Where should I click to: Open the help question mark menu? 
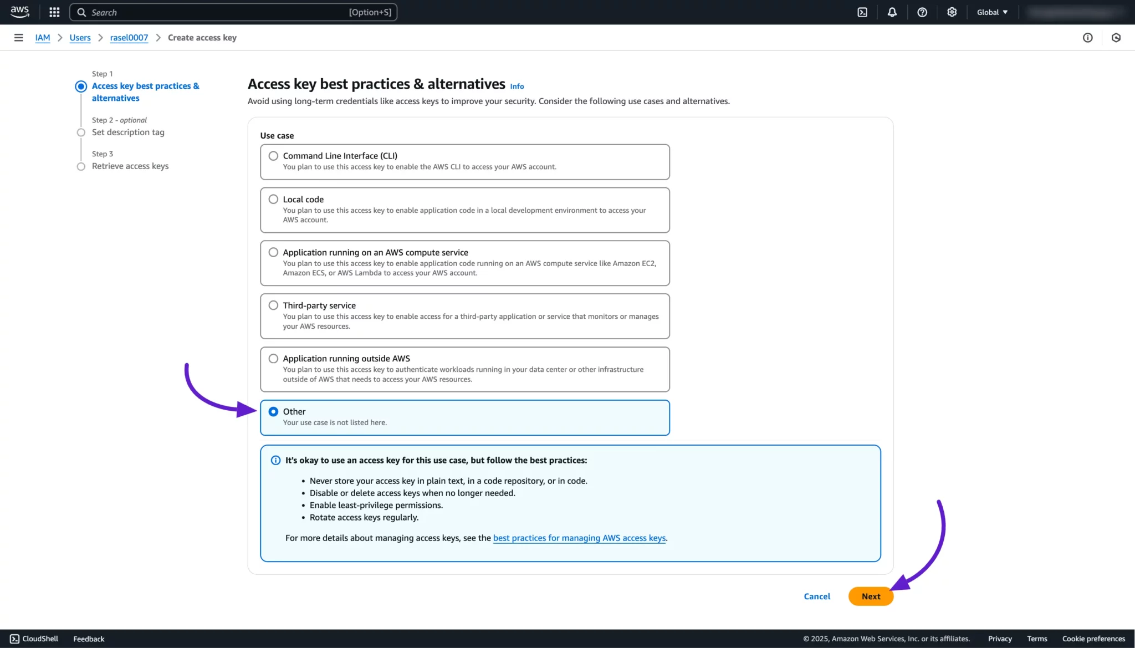922,12
